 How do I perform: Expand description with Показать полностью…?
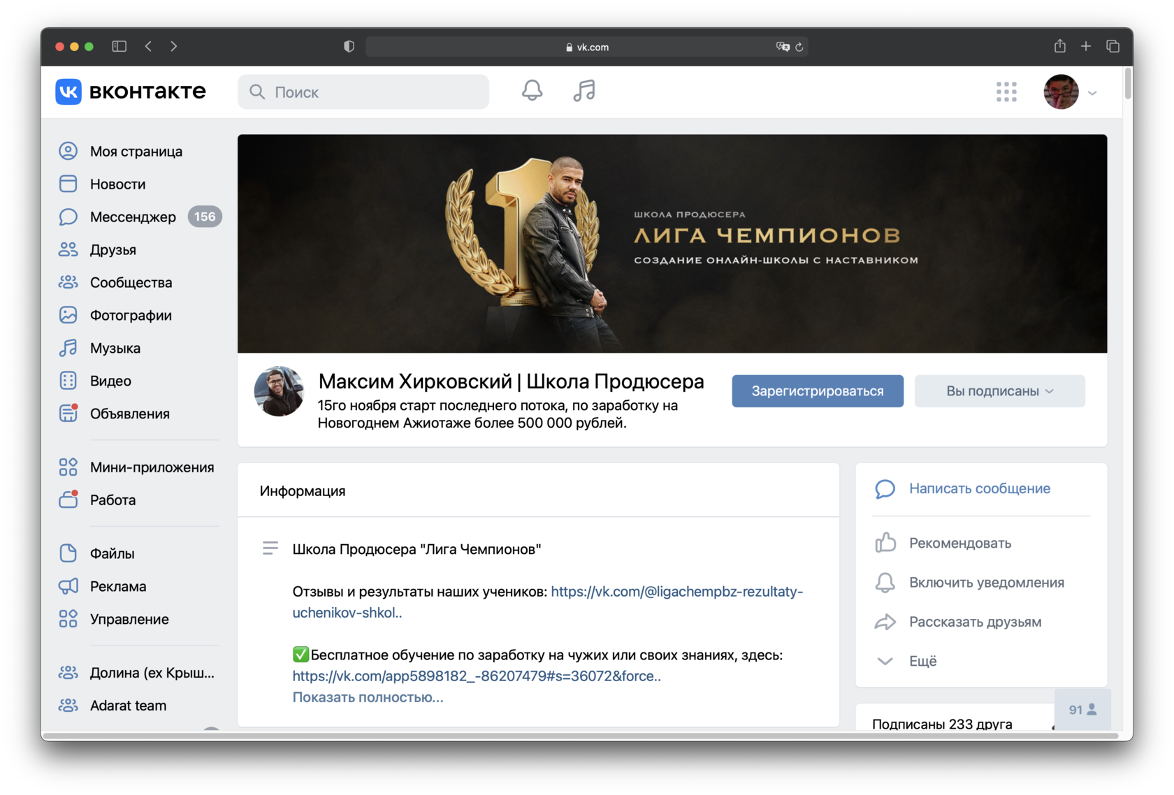point(368,697)
